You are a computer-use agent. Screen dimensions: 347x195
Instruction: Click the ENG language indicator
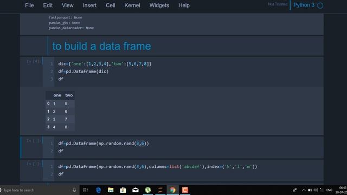click(329, 190)
